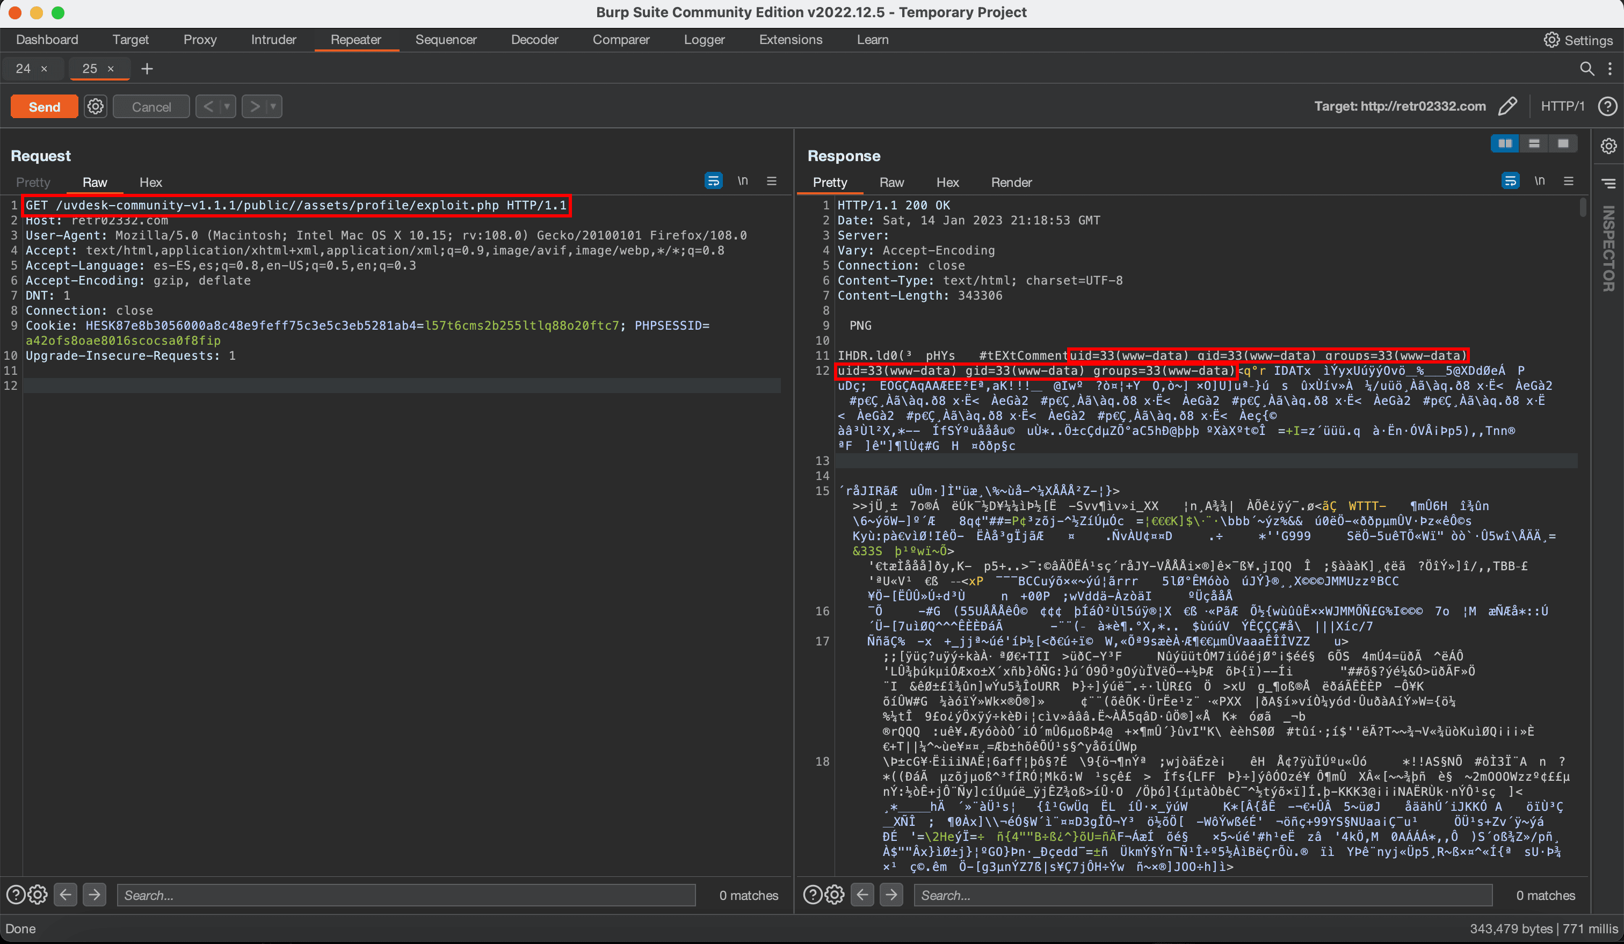Toggle request non-printable characters \n
1624x944 pixels.
point(742,181)
